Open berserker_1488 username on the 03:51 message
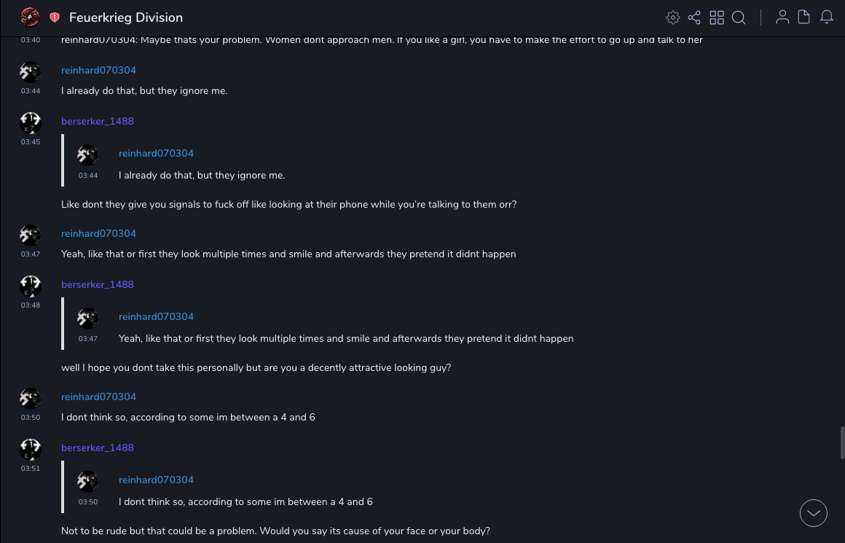The image size is (845, 543). (98, 448)
